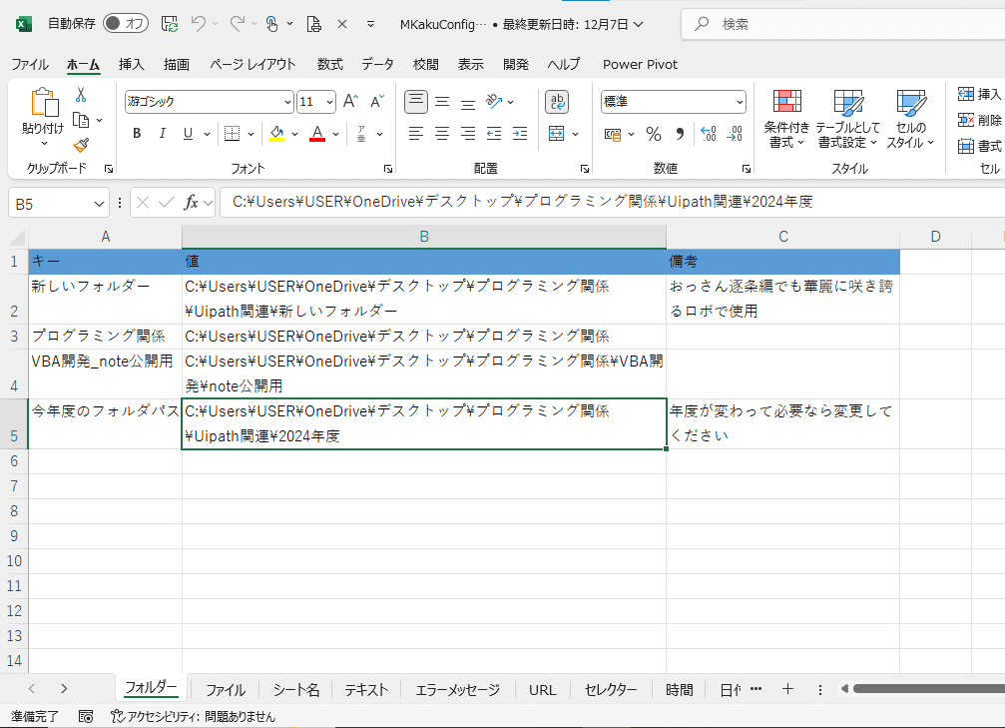This screenshot has height=728, width=1005.
Task: Decrease font size with small A icon
Action: click(377, 101)
